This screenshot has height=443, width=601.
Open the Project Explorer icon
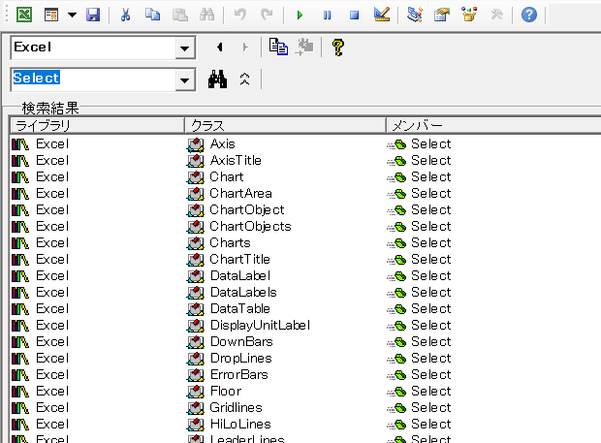pyautogui.click(x=415, y=15)
